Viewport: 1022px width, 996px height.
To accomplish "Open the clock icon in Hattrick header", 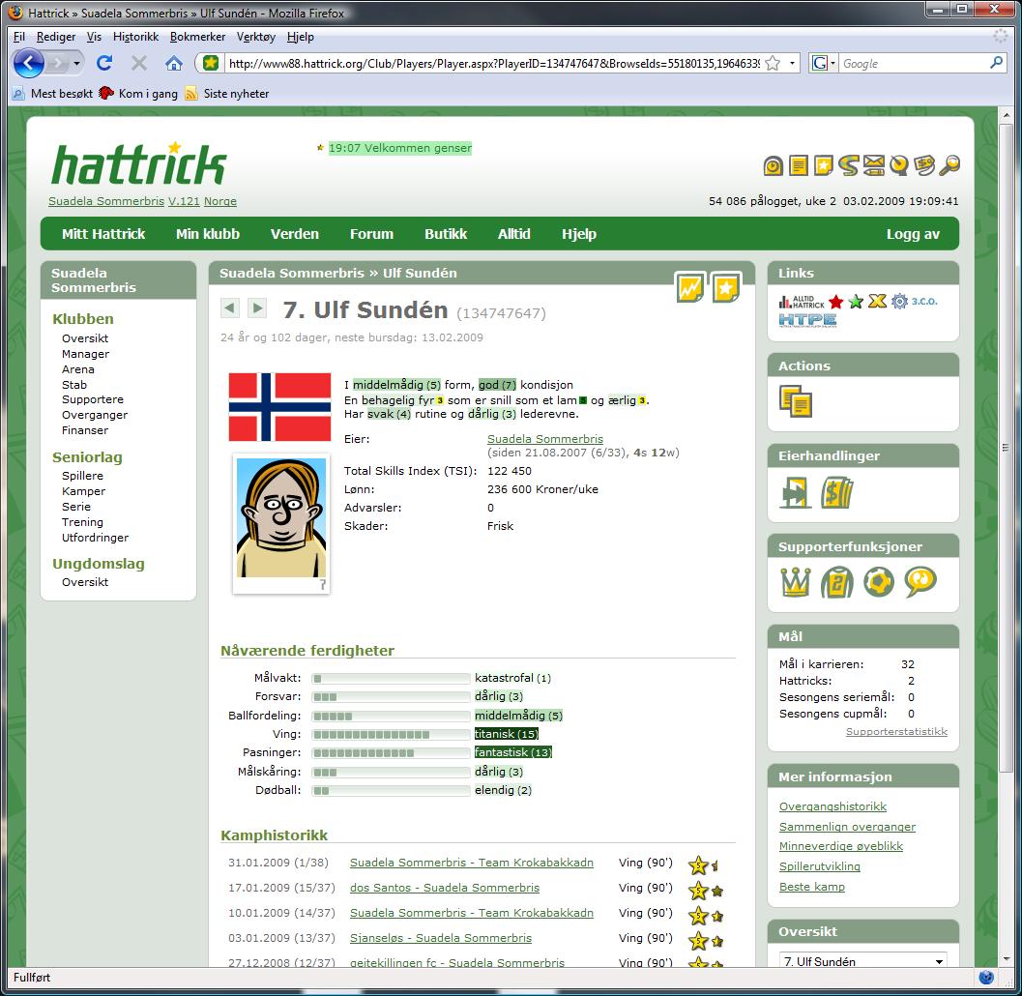I will pos(773,166).
